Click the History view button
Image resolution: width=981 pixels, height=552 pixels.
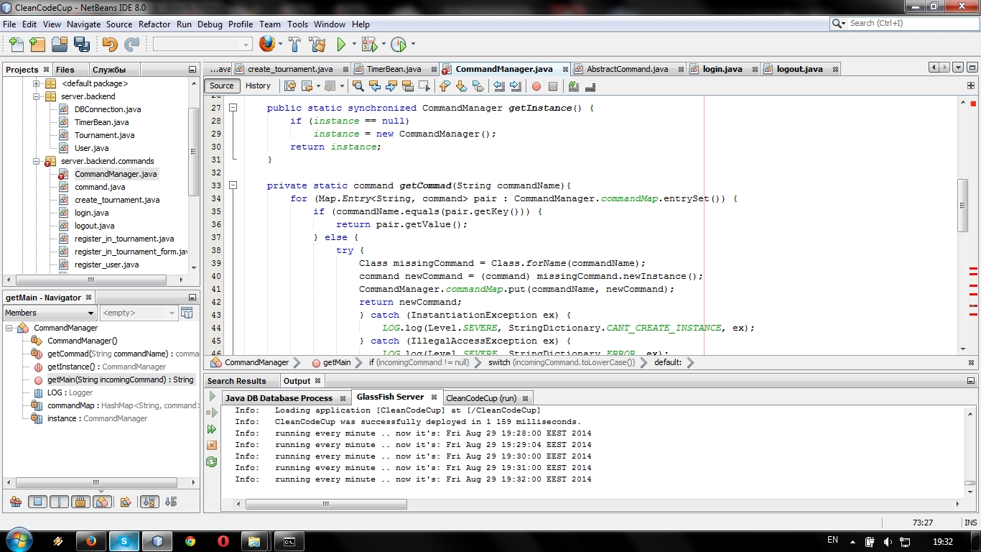[x=258, y=86]
